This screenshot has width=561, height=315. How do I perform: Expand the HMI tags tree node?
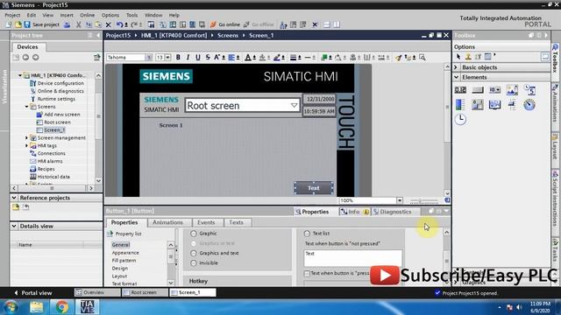tap(26, 146)
